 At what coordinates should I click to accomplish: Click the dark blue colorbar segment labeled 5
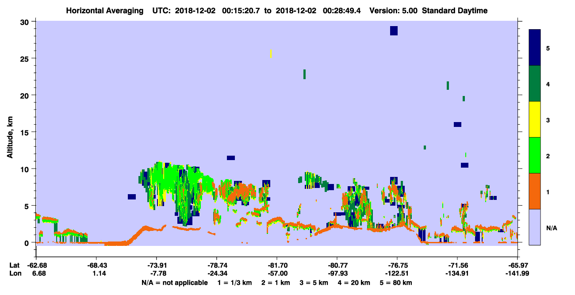click(x=535, y=48)
